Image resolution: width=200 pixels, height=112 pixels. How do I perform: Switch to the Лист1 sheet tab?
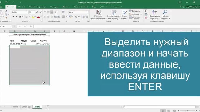coord(16,107)
